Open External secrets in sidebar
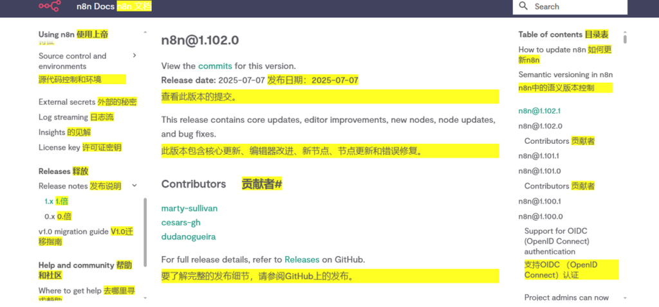659x307 pixels. pos(66,102)
